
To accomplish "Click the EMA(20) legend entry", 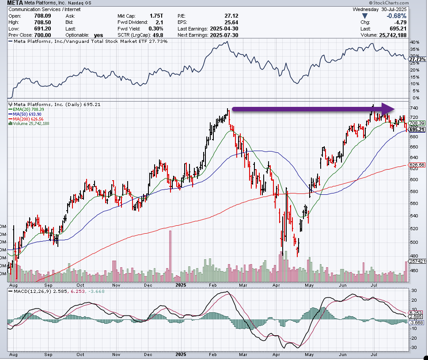I will click(28, 110).
